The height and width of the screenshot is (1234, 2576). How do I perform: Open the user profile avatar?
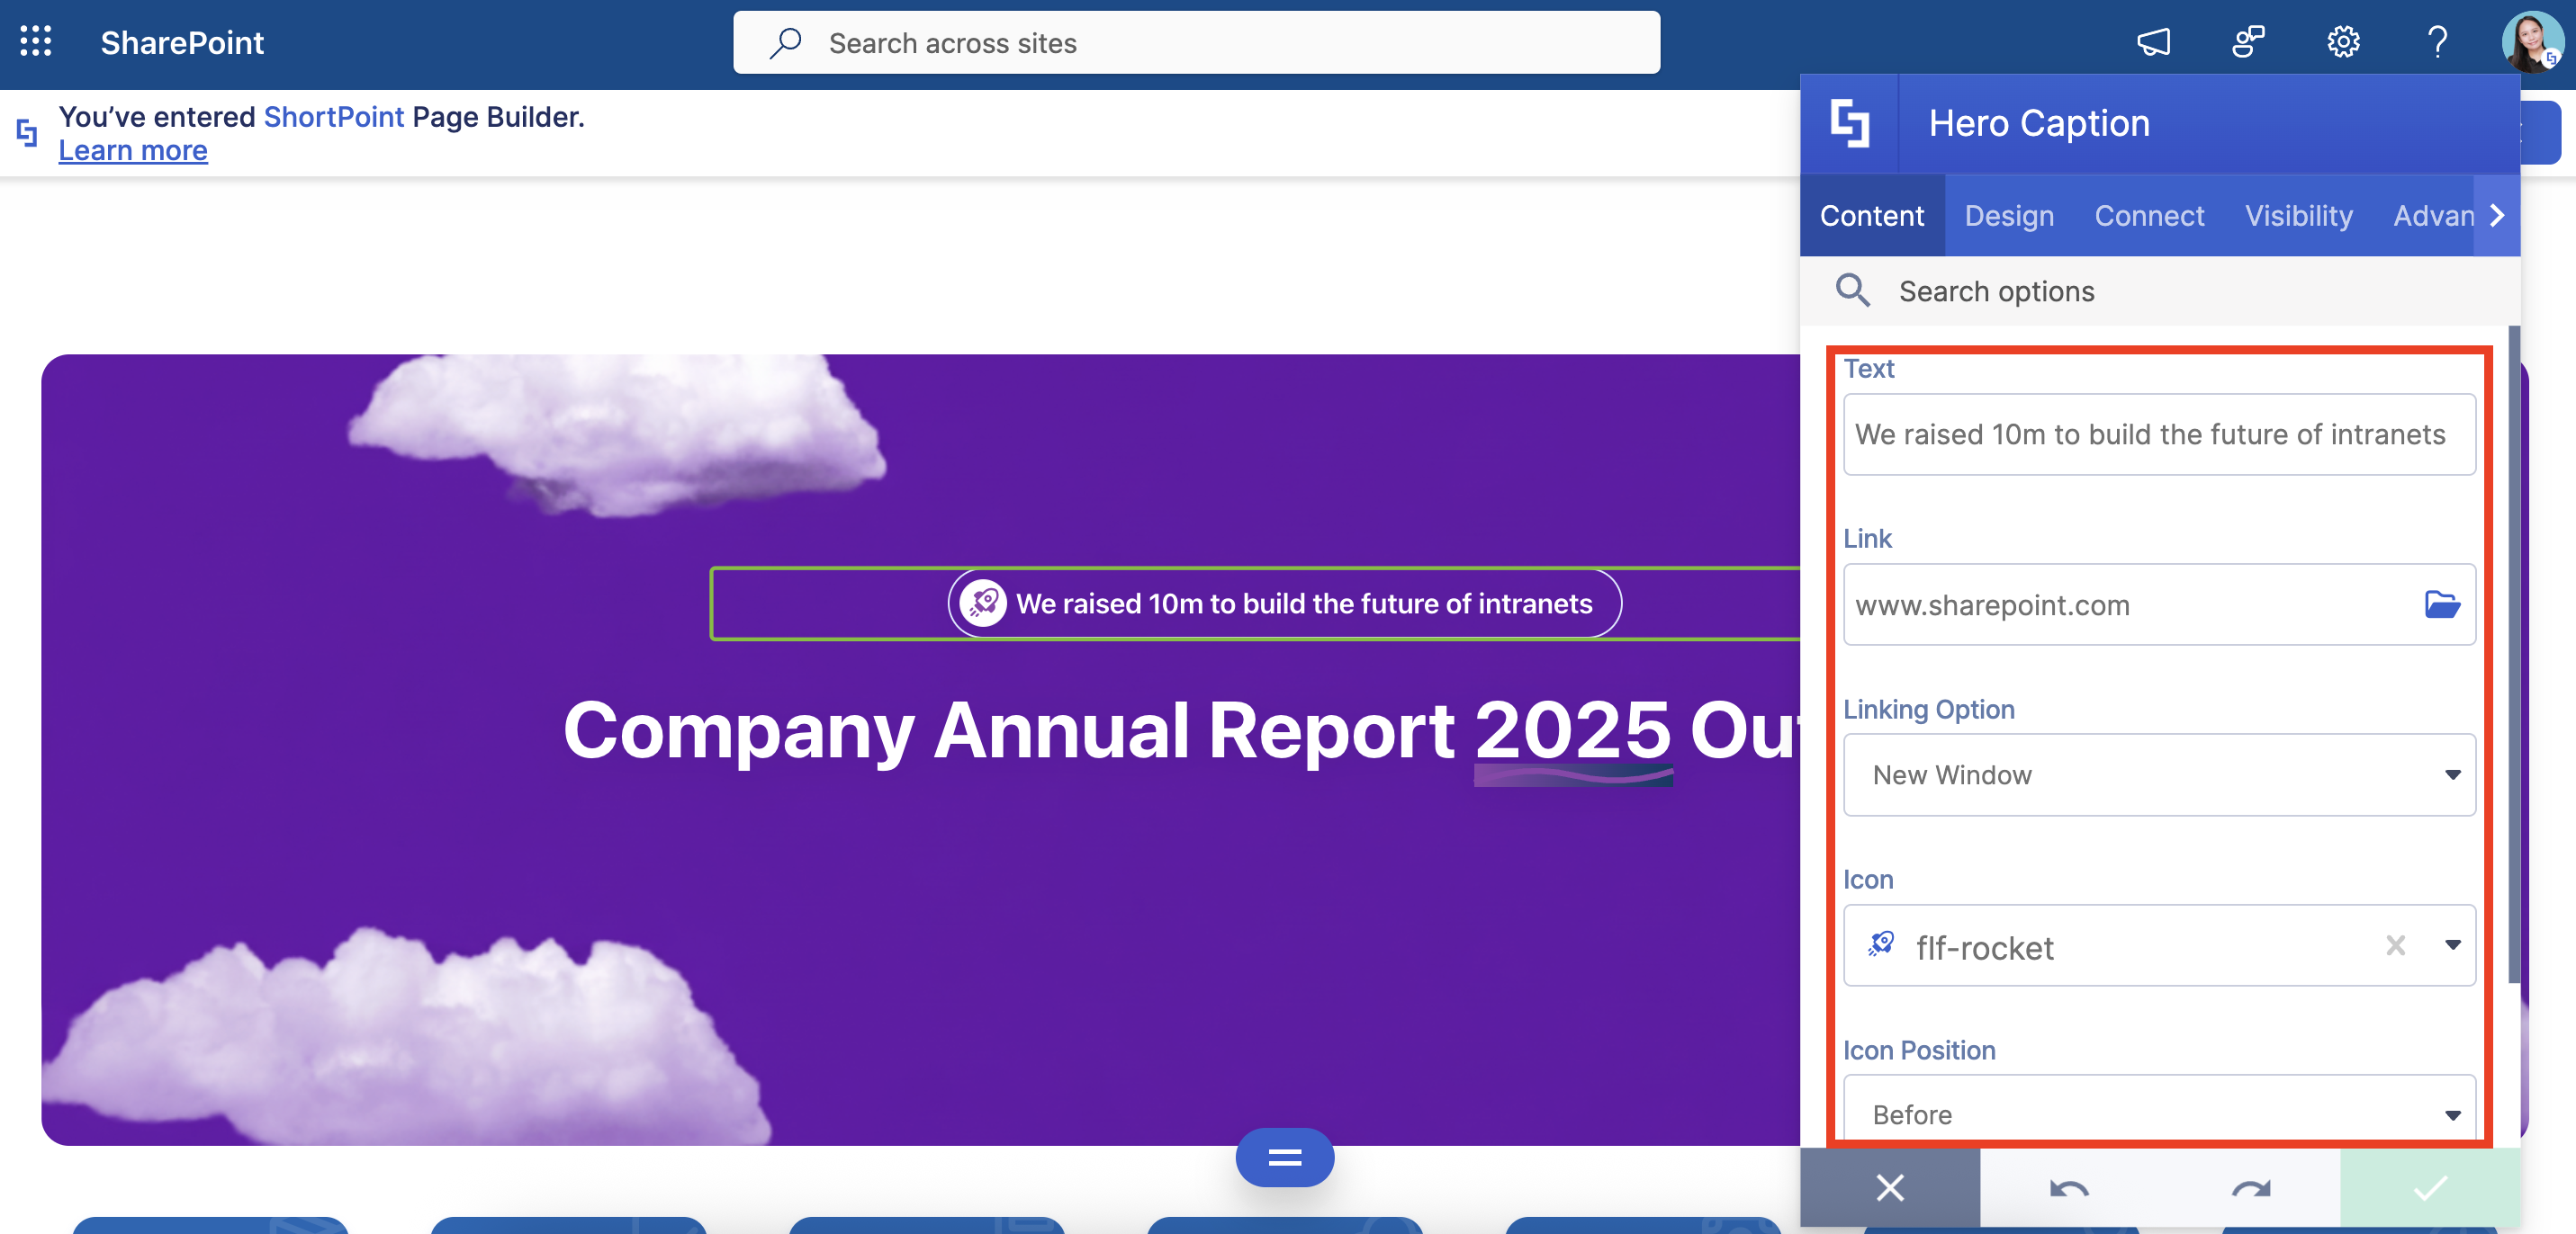[2531, 42]
